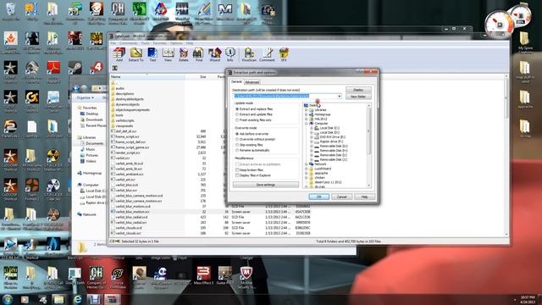Switch to the Advanced tab

[x=252, y=82]
